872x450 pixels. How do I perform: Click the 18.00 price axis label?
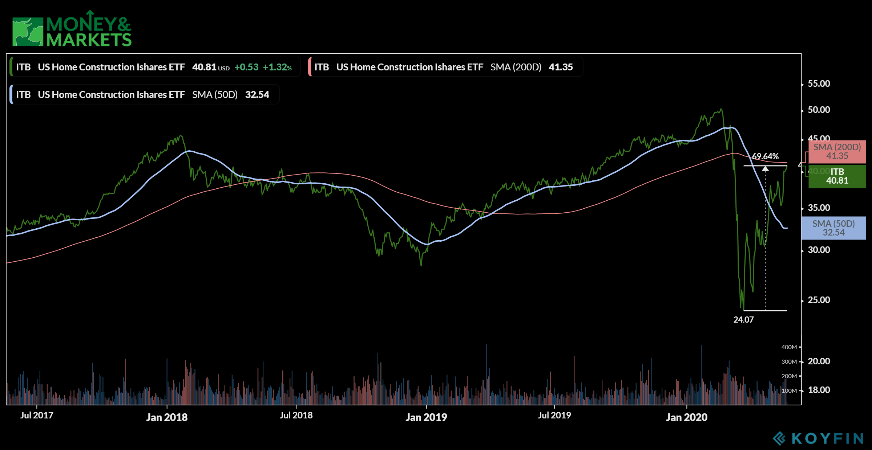[x=819, y=390]
